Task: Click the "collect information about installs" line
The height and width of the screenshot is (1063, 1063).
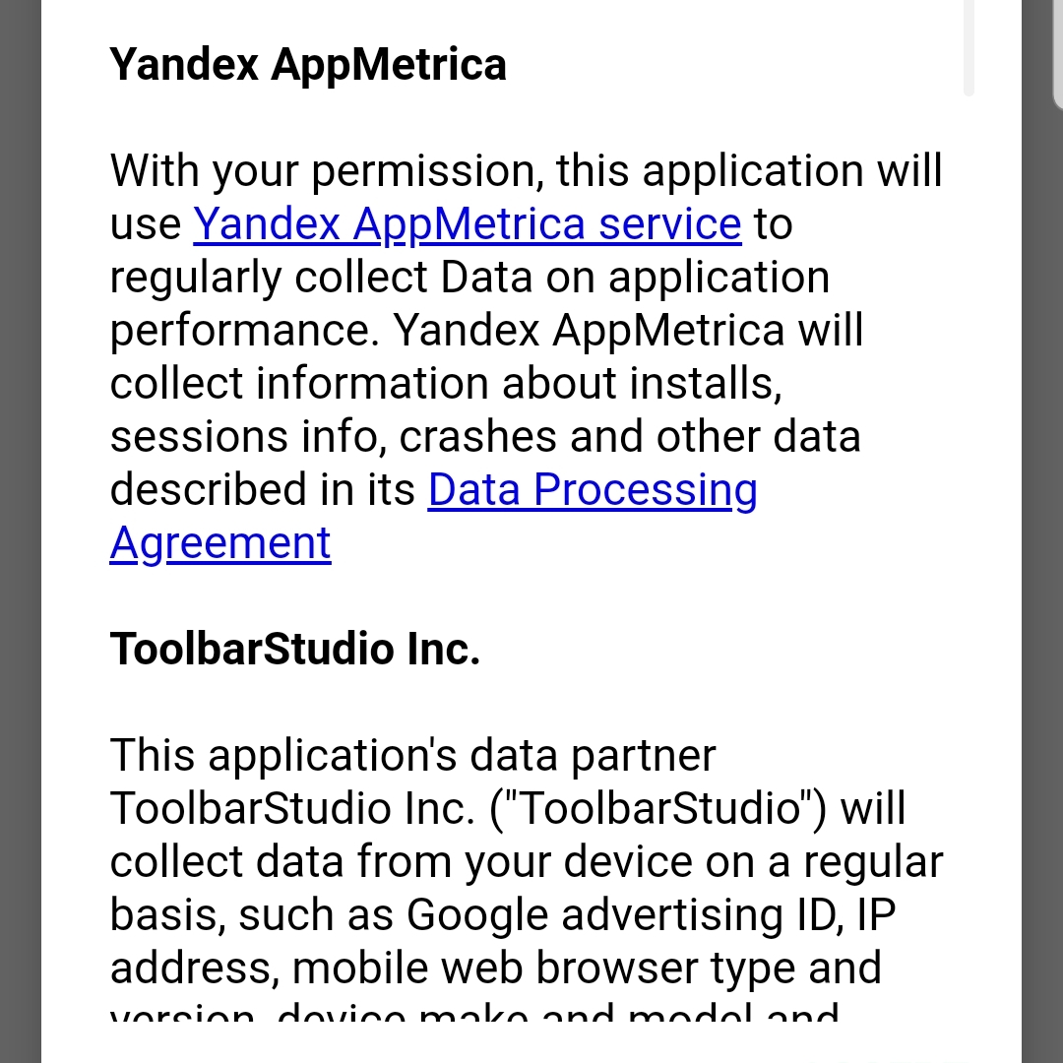Action: tap(446, 383)
